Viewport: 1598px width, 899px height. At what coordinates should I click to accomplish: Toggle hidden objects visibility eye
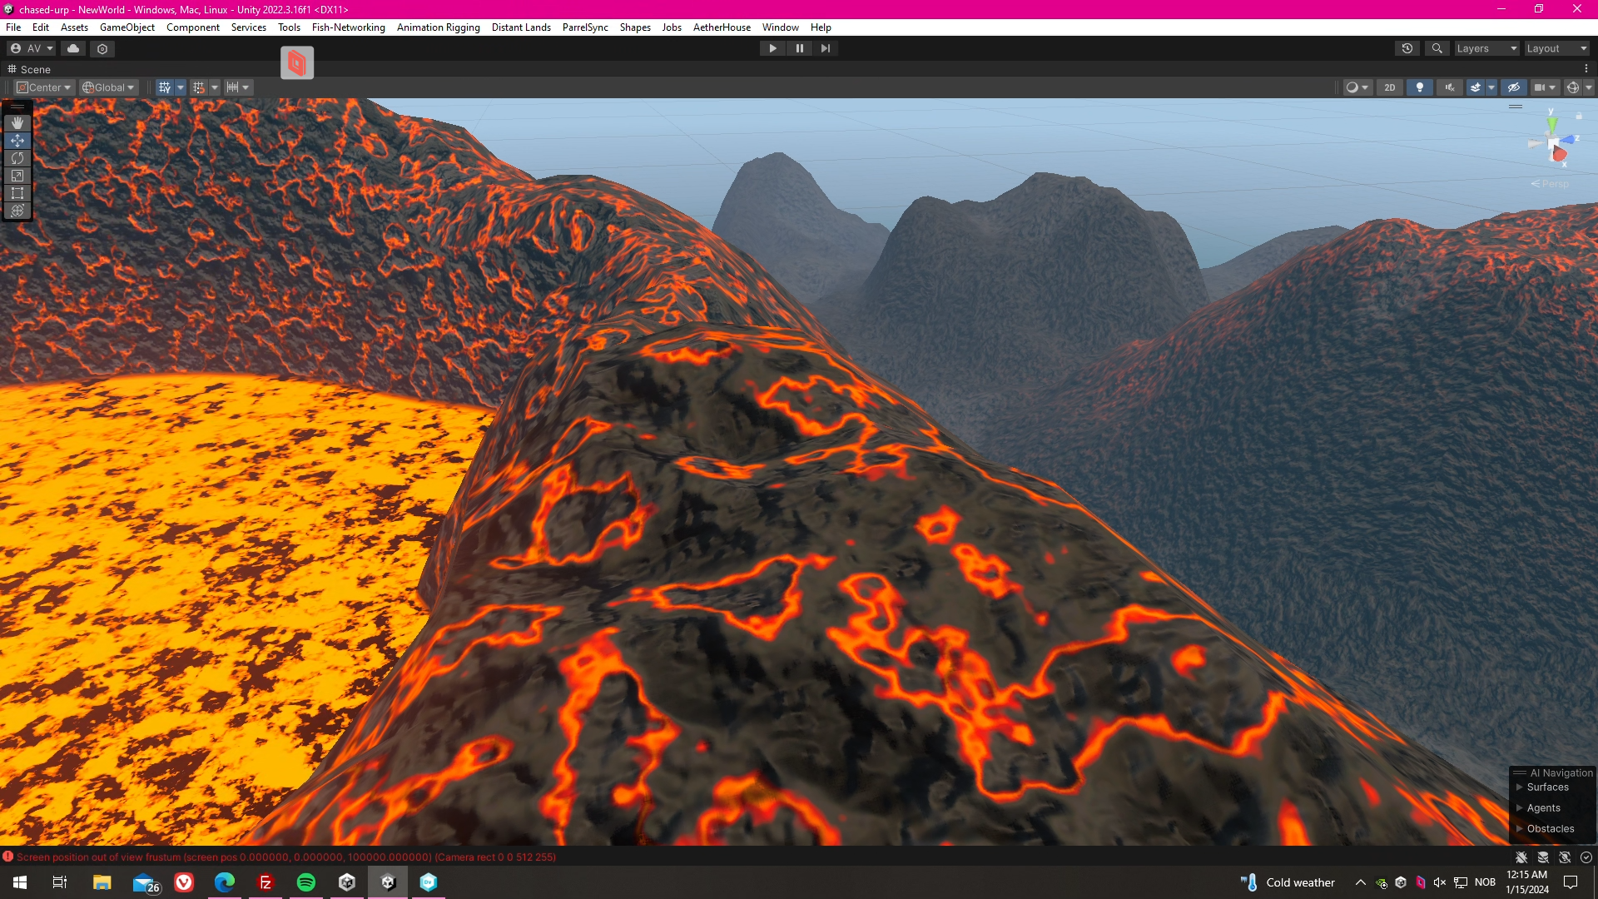coord(1513,87)
